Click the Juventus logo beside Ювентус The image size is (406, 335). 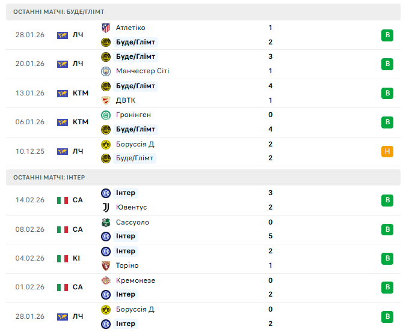(106, 207)
